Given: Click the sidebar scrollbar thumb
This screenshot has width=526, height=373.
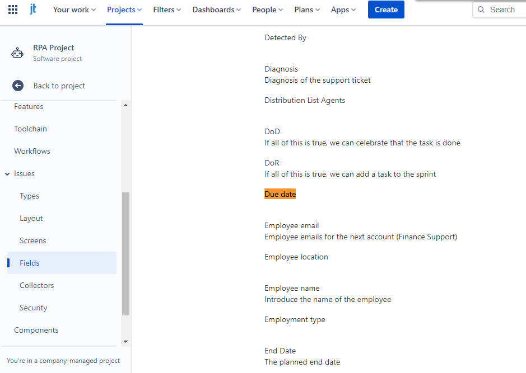Looking at the screenshot, I should 126,254.
